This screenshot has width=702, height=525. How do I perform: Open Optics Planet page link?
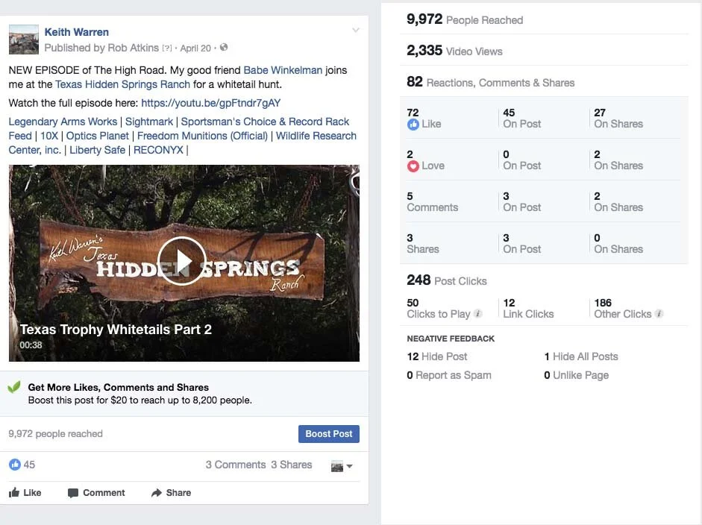pos(97,136)
